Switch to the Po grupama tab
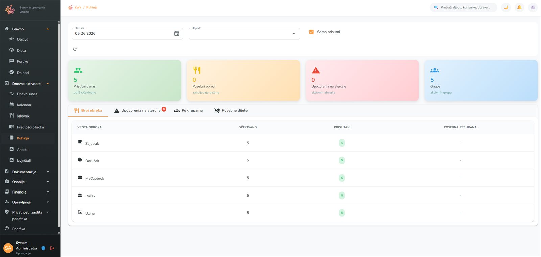 188,110
